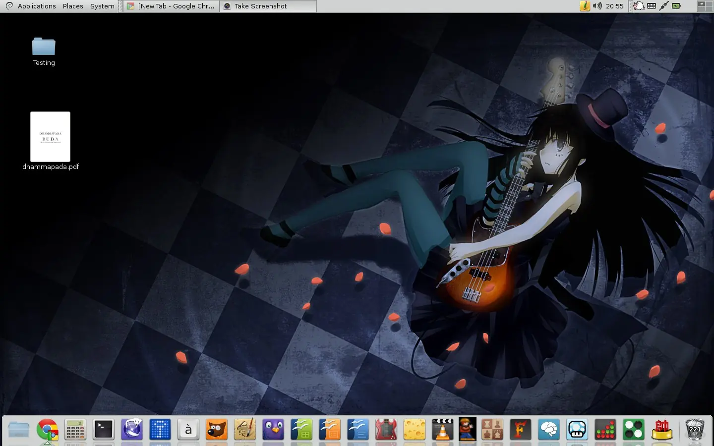Open the pixel Mario game icon

[468, 429]
